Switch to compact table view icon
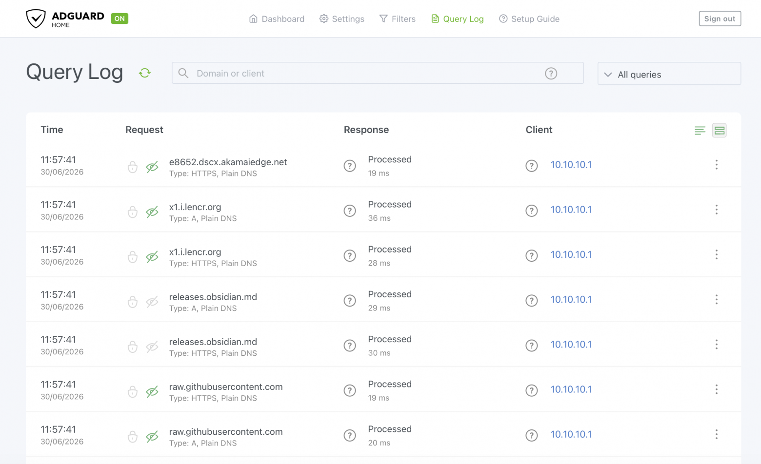Viewport: 761px width, 464px height. [x=700, y=131]
